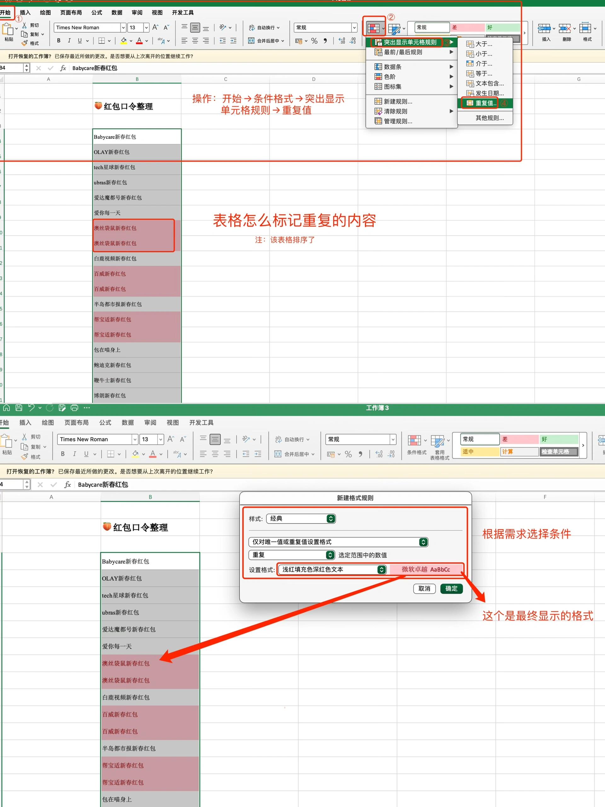
Task: Open the 样式 dropdown showing 经典
Action: pyautogui.click(x=301, y=519)
